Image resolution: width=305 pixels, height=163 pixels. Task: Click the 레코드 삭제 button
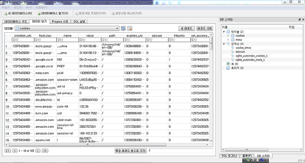(x=205, y=28)
